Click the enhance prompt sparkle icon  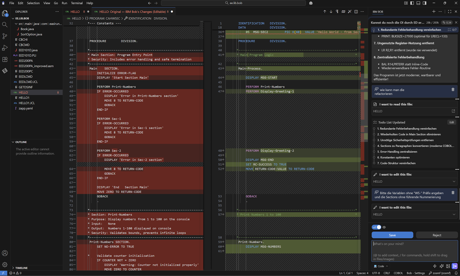[442, 266]
